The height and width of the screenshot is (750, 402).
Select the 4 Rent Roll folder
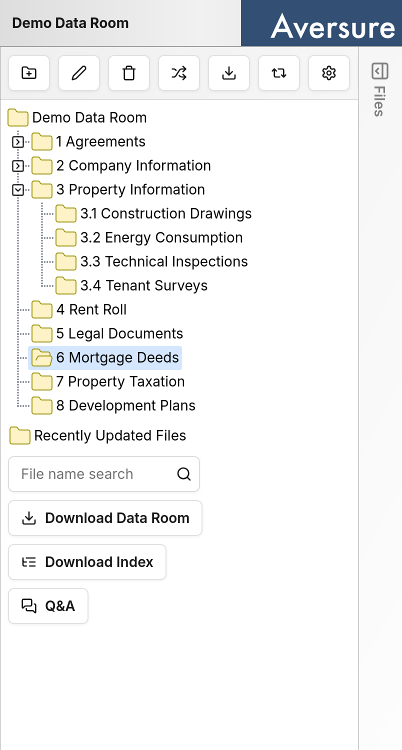point(79,310)
